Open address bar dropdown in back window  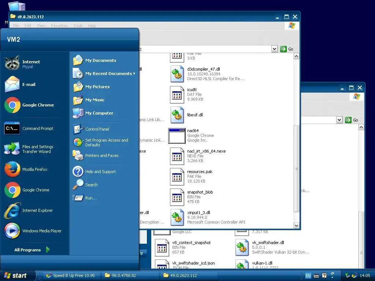(339, 120)
